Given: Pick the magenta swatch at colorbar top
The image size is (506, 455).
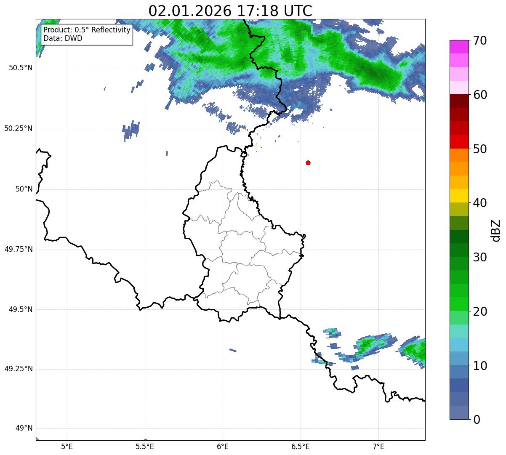Looking at the screenshot, I should (459, 47).
